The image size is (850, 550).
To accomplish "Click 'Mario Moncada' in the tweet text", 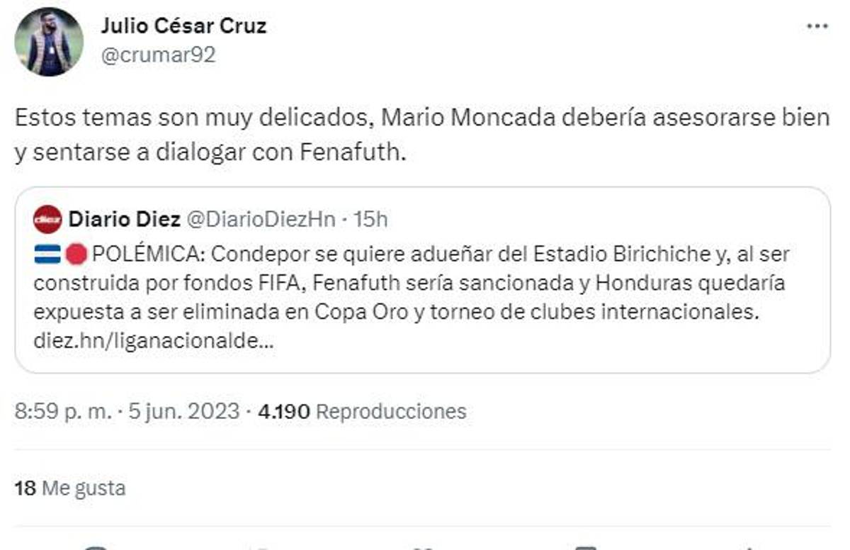I will point(465,117).
